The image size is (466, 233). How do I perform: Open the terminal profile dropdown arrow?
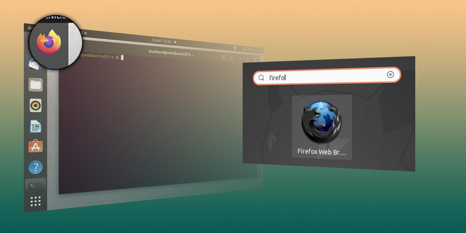(x=86, y=33)
